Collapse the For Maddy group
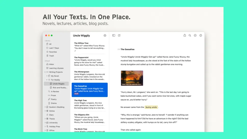This screenshot has height=139, width=247. click(47, 80)
